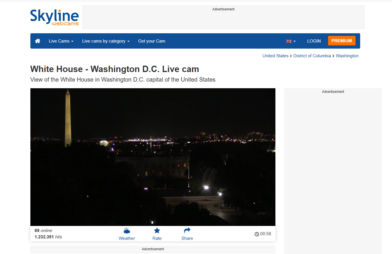Click the live White House webcam video
This screenshot has height=254, width=392.
[153, 157]
